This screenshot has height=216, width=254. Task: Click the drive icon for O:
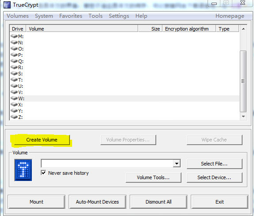14,48
